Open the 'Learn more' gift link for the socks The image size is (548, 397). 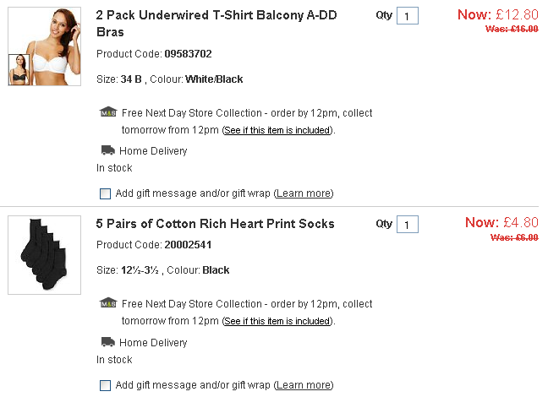pos(304,385)
